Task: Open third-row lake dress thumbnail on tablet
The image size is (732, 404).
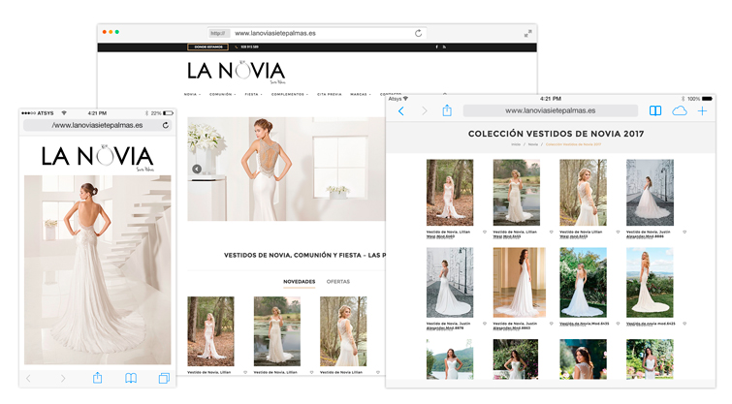Action: 450,359
